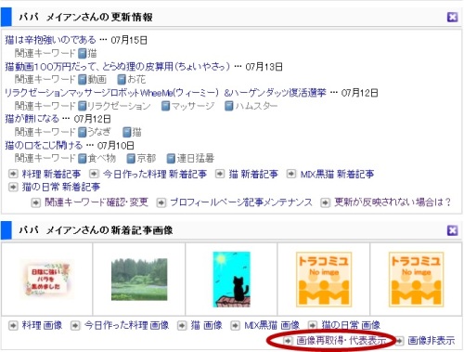
Task: Click arrow icon before 猫の日常 新着記事
Action: coord(13,187)
